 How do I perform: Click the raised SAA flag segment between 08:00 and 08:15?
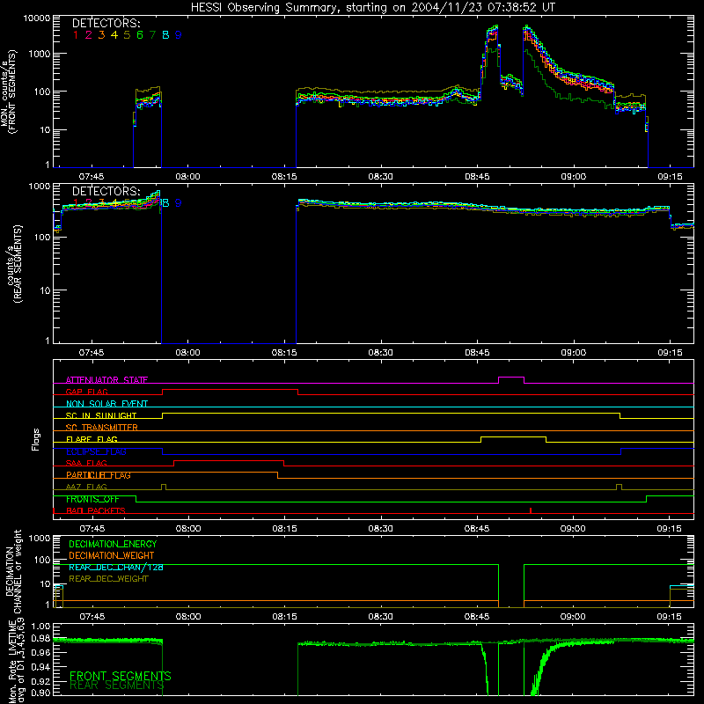click(x=229, y=461)
